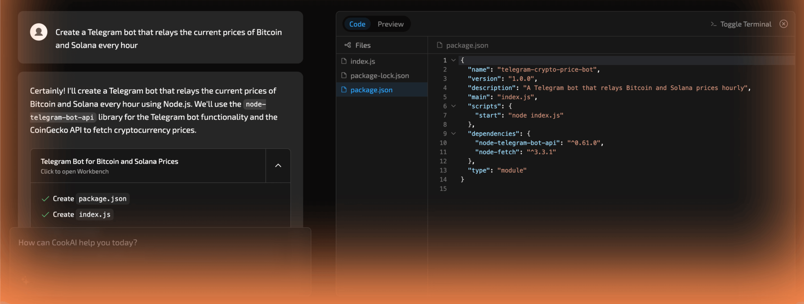Fold the scripts block at line 6
Viewport: 804px width, 304px height.
453,106
